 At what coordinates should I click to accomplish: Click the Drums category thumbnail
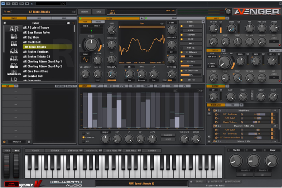tap(14, 58)
